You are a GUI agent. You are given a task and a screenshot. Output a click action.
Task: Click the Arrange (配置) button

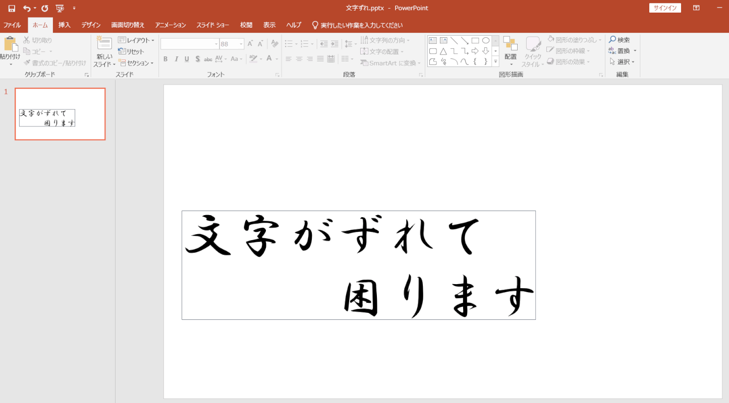(511, 51)
